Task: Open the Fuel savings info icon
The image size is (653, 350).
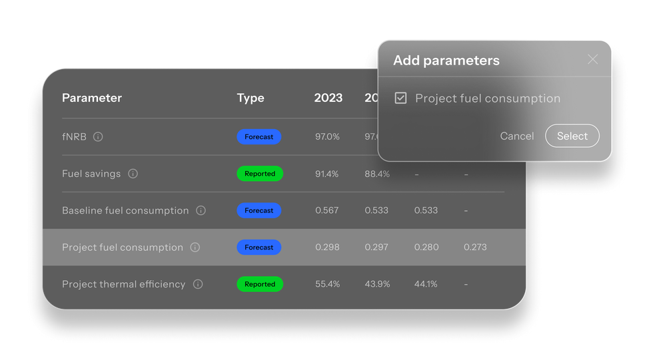Action: click(133, 174)
